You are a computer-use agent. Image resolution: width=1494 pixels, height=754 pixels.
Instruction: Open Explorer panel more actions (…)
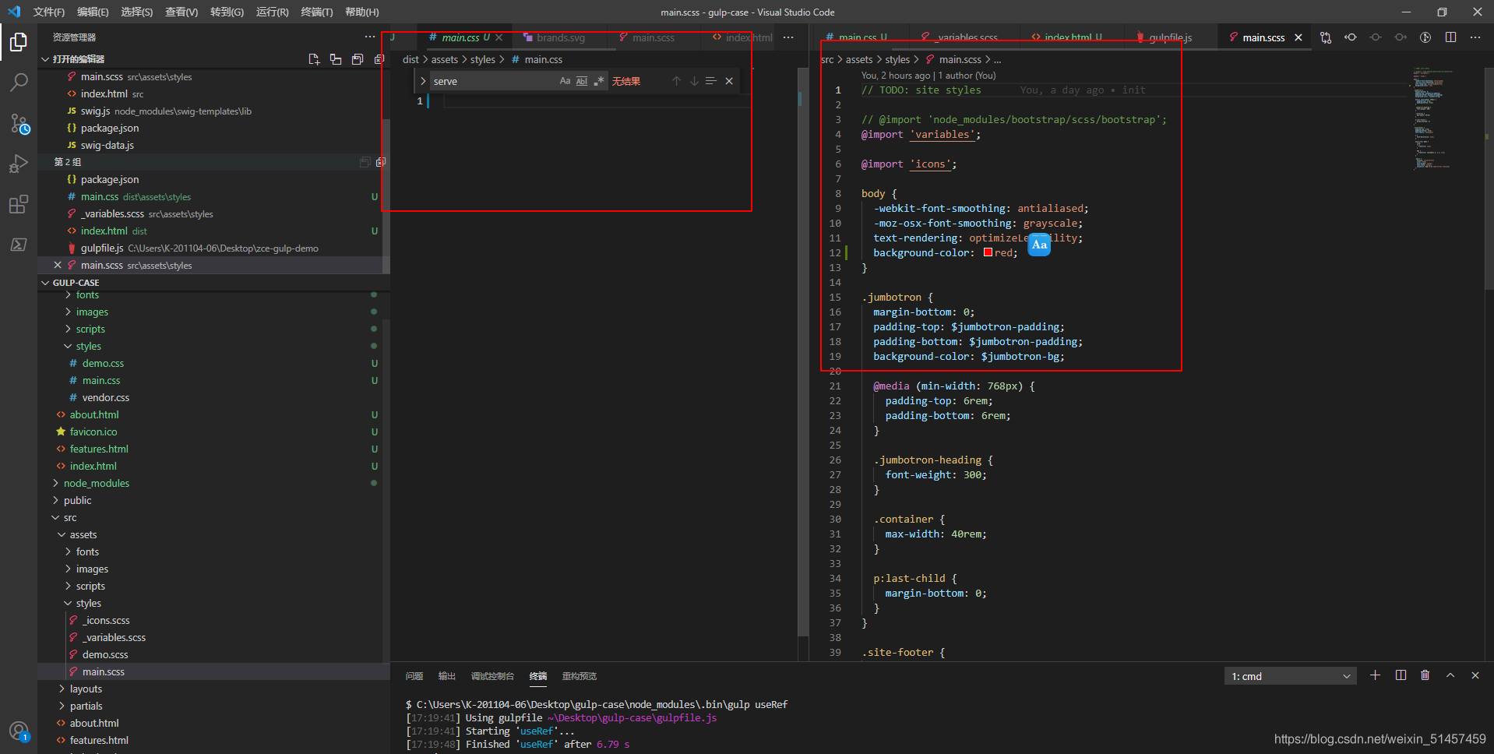pos(370,37)
